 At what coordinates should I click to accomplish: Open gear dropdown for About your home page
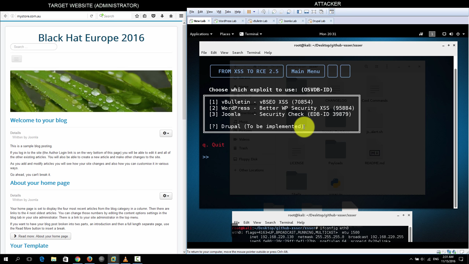click(x=166, y=196)
